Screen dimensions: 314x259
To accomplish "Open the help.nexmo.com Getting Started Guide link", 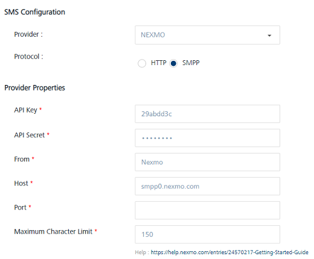I will tap(229, 252).
